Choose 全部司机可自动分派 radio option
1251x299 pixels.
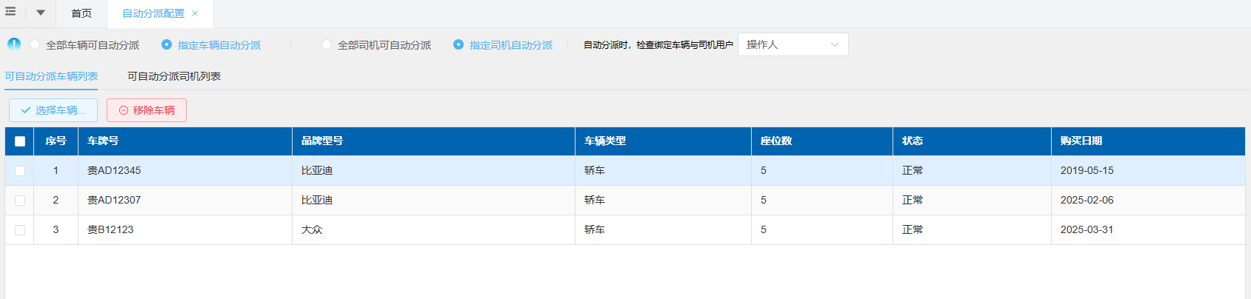pyautogui.click(x=327, y=45)
